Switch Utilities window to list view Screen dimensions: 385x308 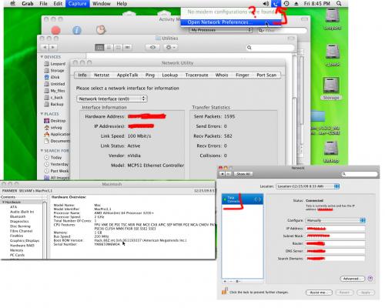point(109,48)
